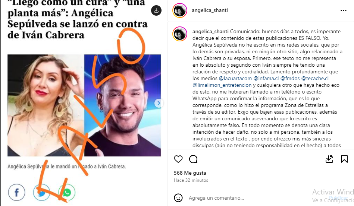The width and height of the screenshot is (354, 206).
Task: Open the three-dots more options menu
Action: click(x=344, y=10)
